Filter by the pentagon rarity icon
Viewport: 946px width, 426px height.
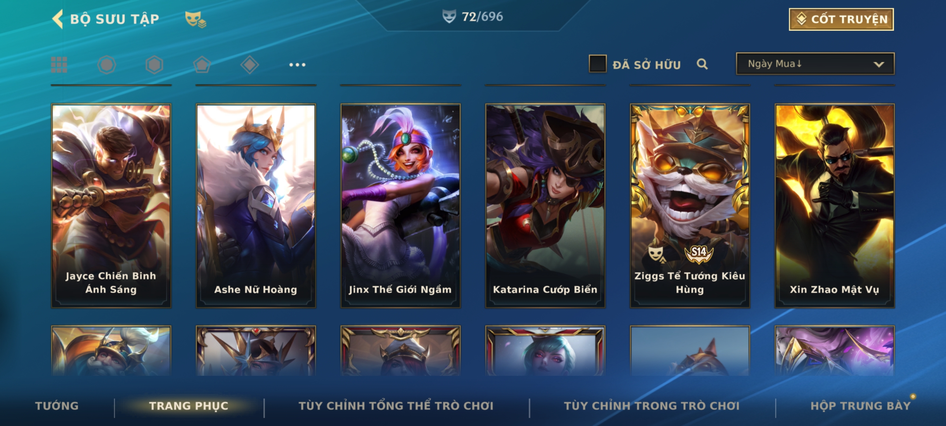[x=202, y=65]
